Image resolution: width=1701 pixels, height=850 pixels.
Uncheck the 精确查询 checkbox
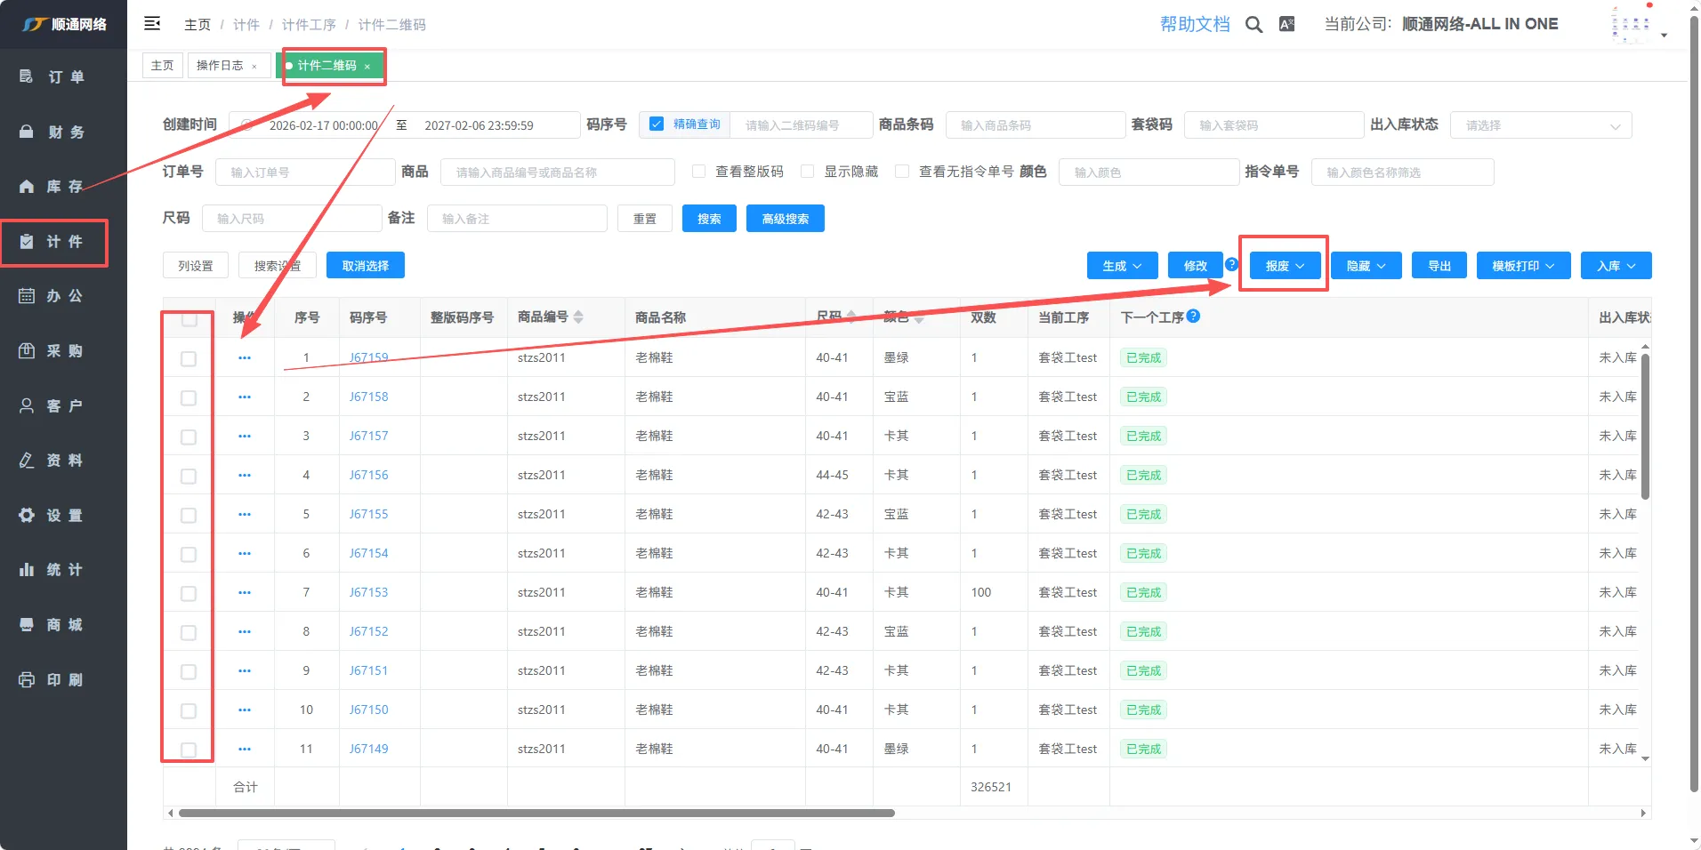click(x=657, y=124)
